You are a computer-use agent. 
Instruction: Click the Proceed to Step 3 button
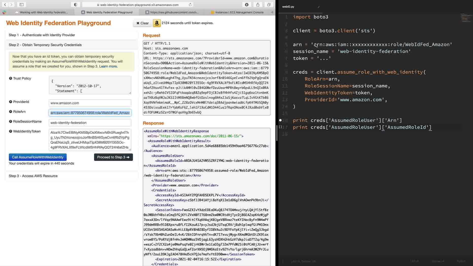pos(113,157)
